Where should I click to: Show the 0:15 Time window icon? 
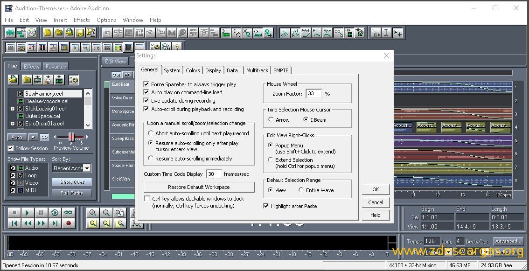(x=97, y=47)
